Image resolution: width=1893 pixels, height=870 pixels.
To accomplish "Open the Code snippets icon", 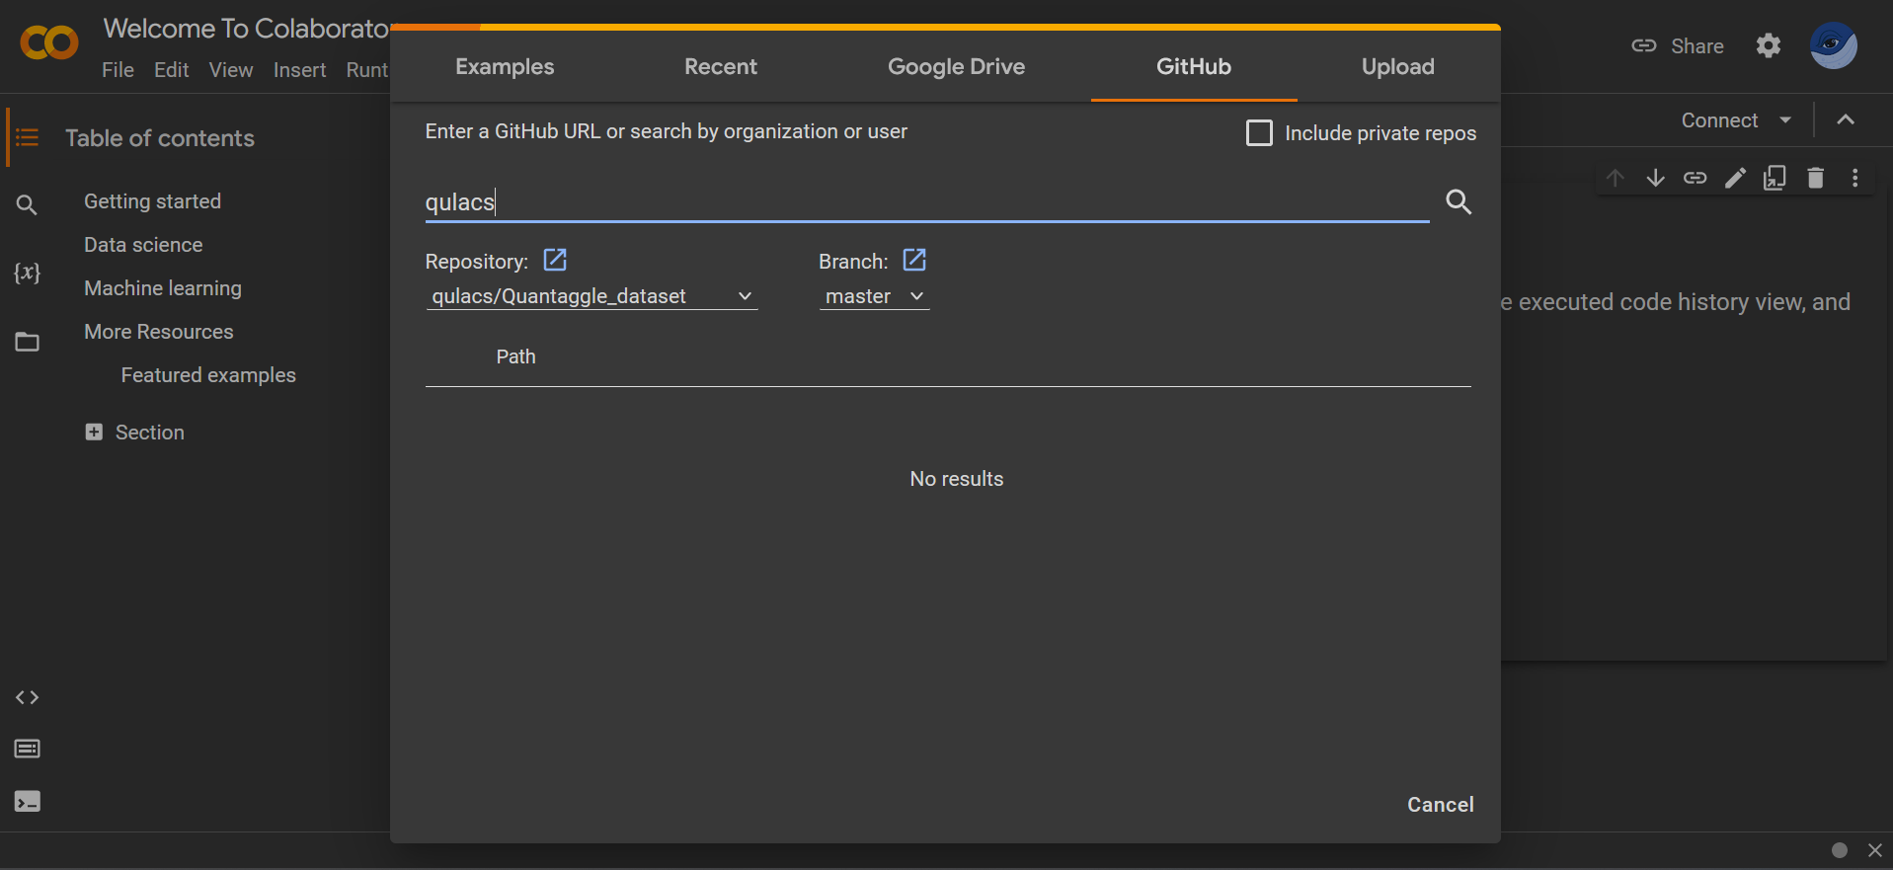I will point(27,697).
